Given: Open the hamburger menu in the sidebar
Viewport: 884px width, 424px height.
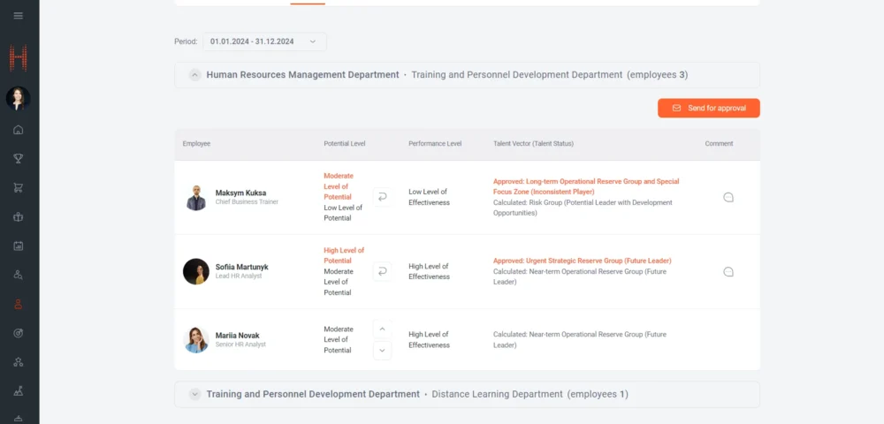Looking at the screenshot, I should point(19,16).
